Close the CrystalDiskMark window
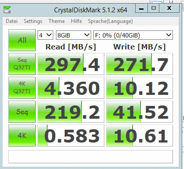Image resolution: width=184 pixels, height=169 pixels. [x=169, y=8]
